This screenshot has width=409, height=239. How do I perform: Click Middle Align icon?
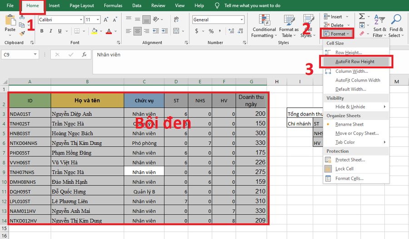tap(137, 19)
